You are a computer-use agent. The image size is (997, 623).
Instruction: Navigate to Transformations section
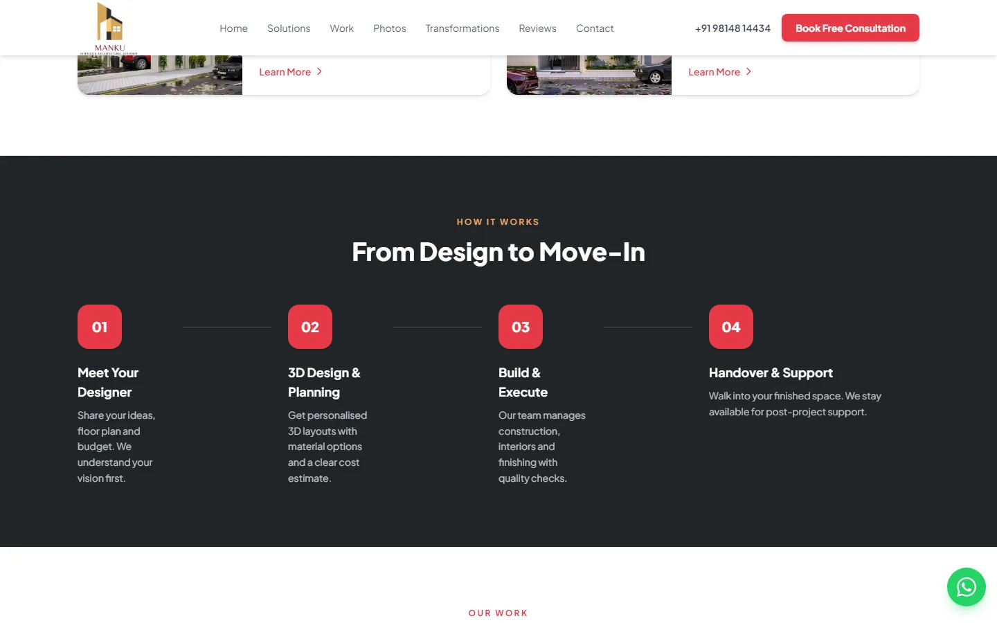coord(462,28)
